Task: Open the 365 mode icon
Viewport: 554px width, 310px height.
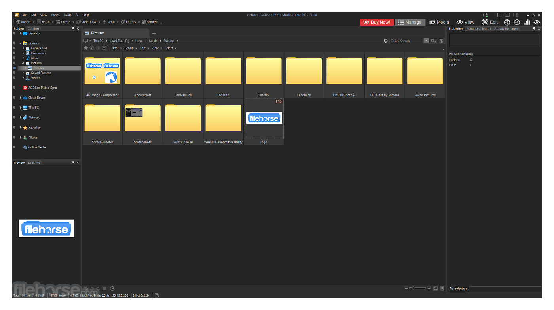Action: [517, 23]
